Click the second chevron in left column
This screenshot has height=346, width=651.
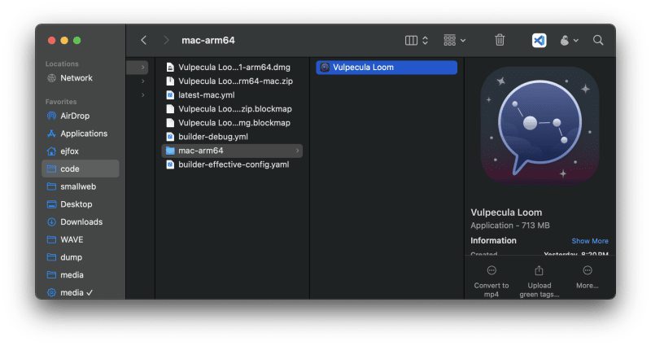pos(143,81)
